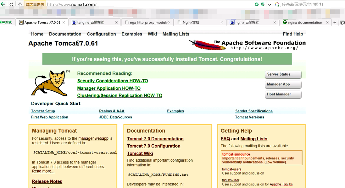The height and width of the screenshot is (188, 345).
Task: Open taglibs-user mailing list link
Action: (231, 180)
